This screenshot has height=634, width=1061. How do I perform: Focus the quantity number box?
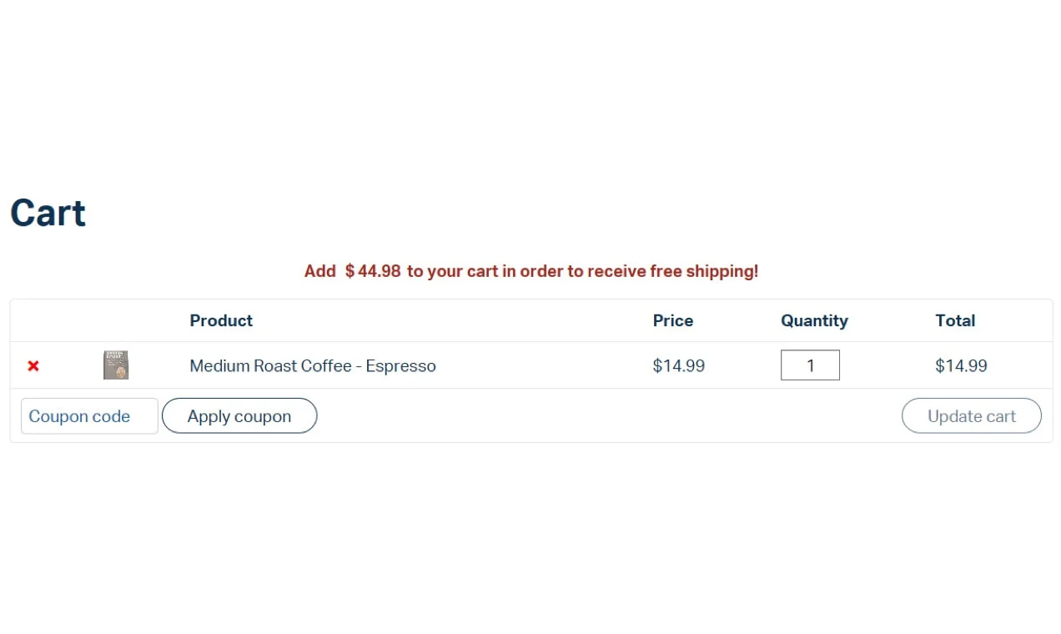coord(810,365)
